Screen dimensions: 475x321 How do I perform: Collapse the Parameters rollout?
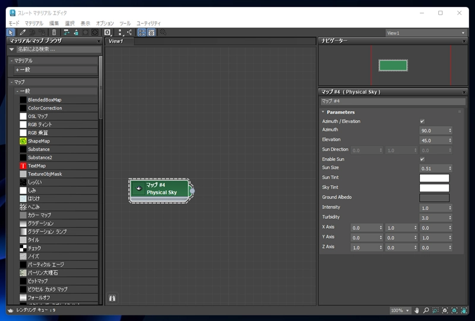click(x=323, y=112)
